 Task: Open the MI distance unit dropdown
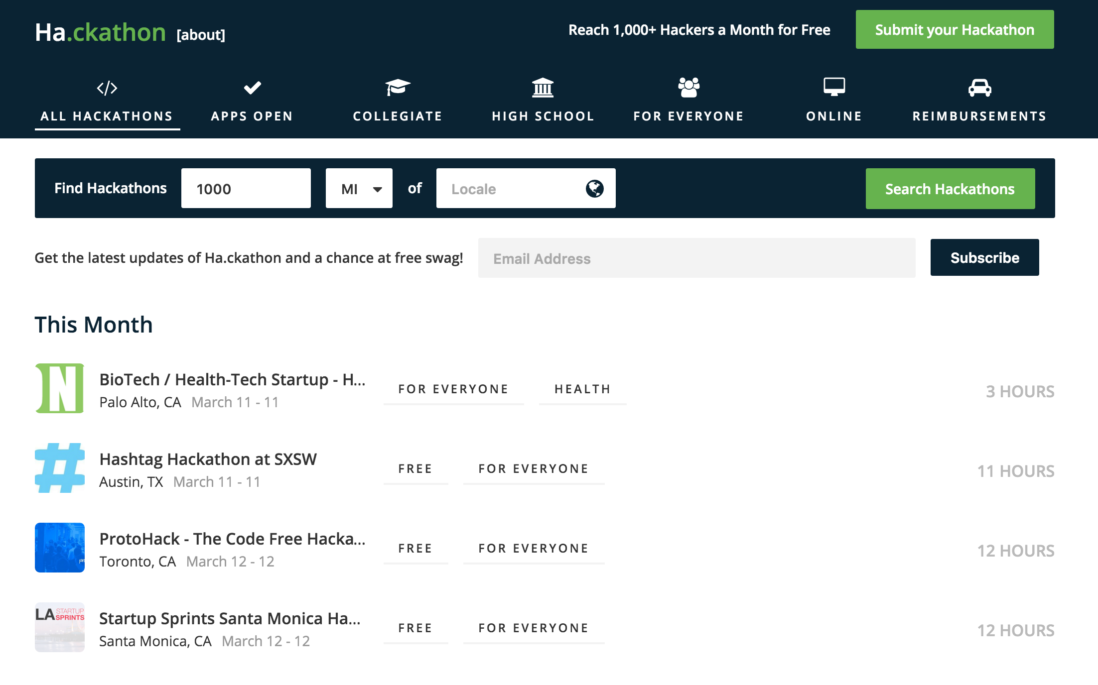coord(359,189)
